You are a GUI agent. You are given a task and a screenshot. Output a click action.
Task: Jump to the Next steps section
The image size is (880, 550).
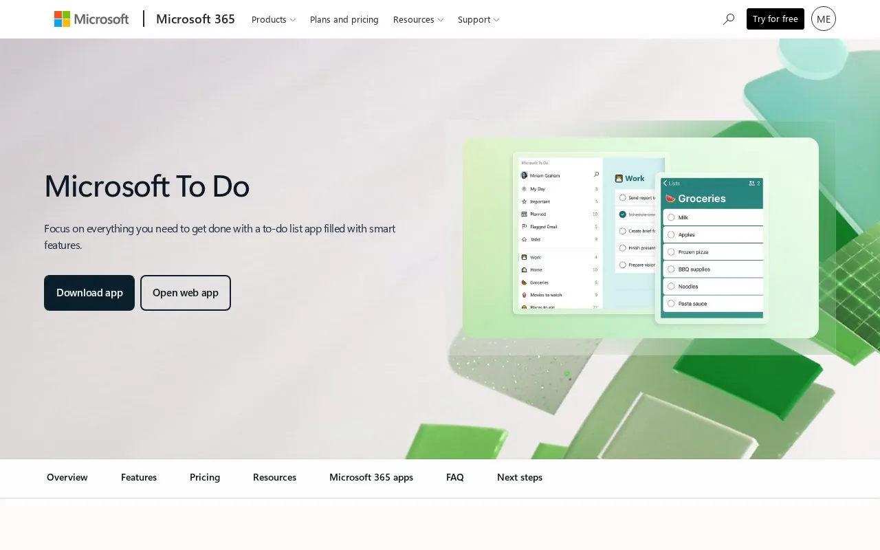click(x=520, y=477)
